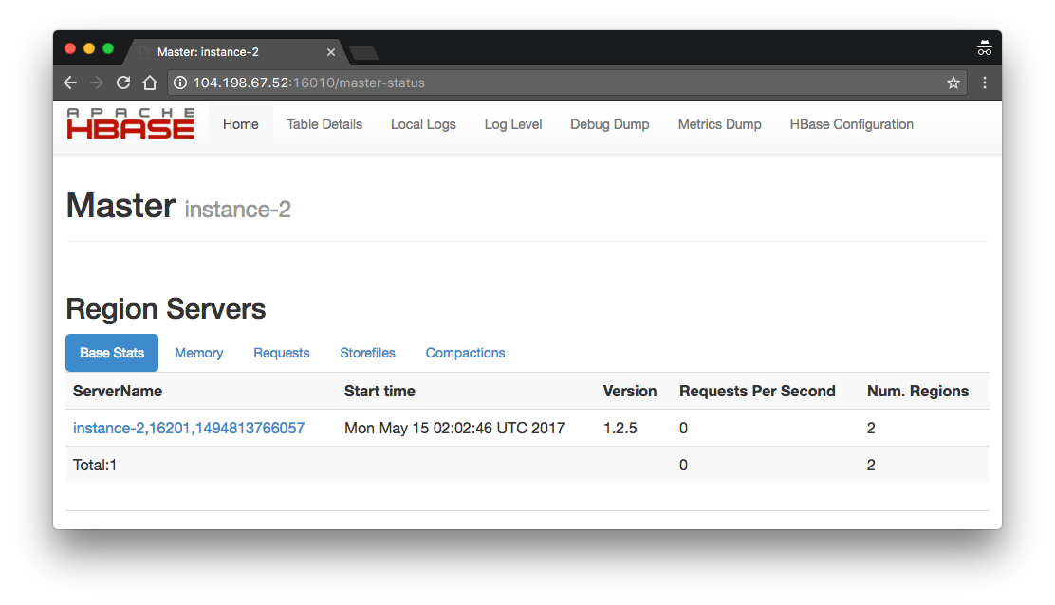Go to browser home icon
The width and height of the screenshot is (1055, 605).
(x=149, y=82)
